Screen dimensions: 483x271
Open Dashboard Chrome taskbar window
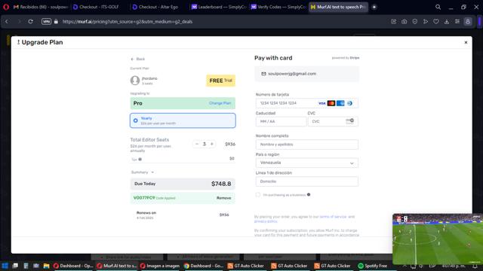pyautogui.click(x=204, y=266)
